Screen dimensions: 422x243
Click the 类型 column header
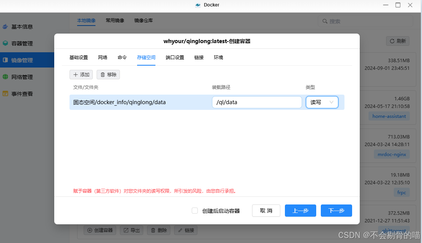pyautogui.click(x=310, y=87)
